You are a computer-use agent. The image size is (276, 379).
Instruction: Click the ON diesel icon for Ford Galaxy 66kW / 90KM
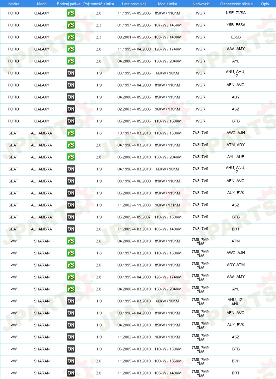point(71,73)
